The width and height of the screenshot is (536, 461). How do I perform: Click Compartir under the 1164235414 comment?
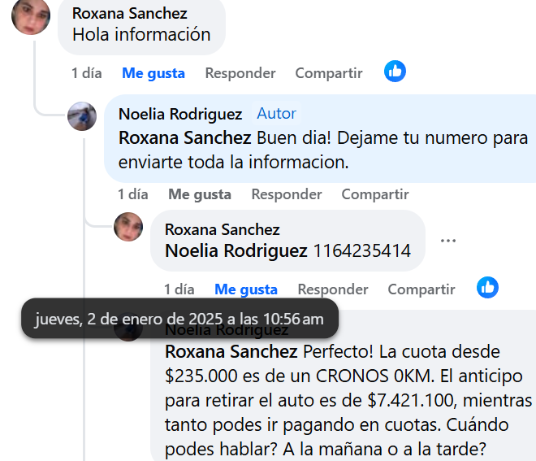point(421,289)
